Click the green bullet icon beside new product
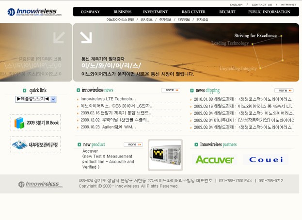This screenshot has width=302, height=220. coord(79,144)
